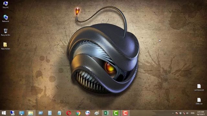Select the Recycle Bin icon
207x116 pixels.
pos(5,32)
